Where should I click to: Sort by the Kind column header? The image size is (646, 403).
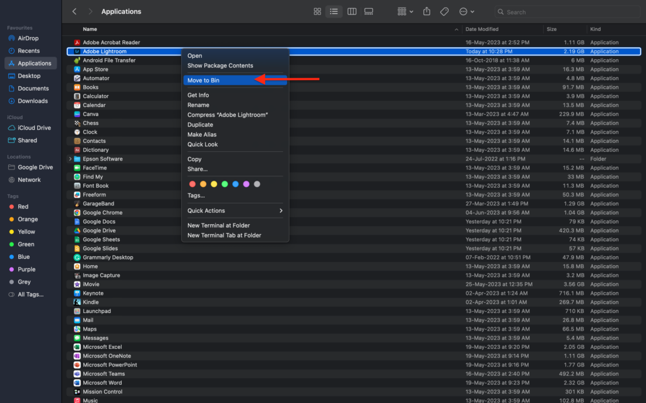596,29
